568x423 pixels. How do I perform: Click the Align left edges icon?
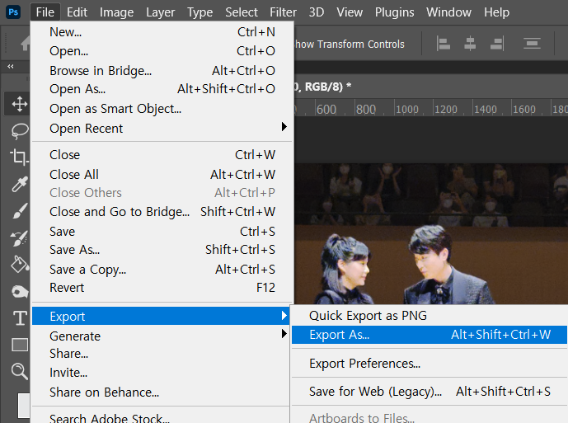[x=444, y=44]
